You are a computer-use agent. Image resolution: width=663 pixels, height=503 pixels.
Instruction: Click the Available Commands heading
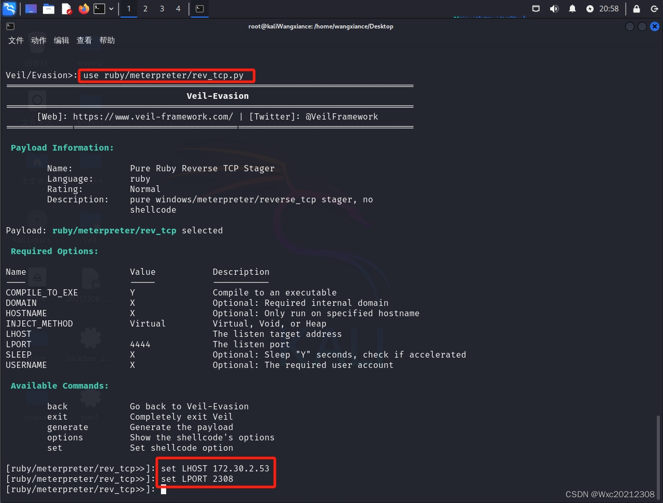click(60, 386)
